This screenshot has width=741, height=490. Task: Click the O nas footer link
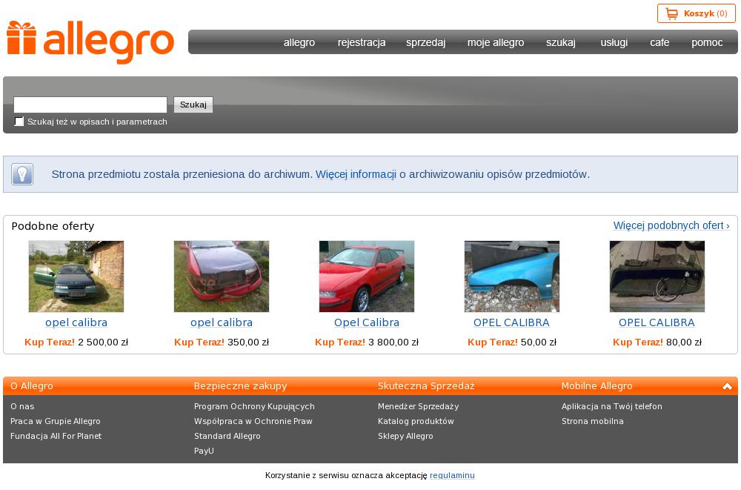22,406
